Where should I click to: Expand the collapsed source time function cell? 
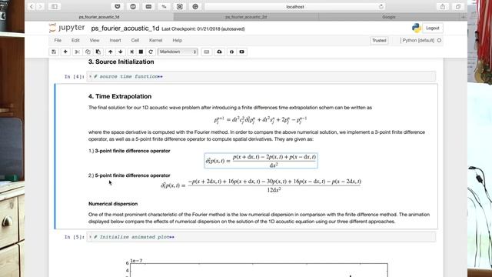click(90, 76)
